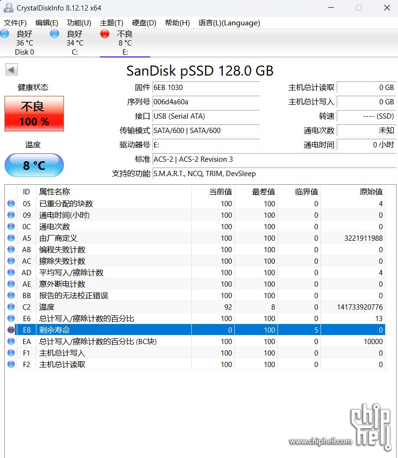Click the CrystalDiskInfo title bar app icon
The width and height of the screenshot is (398, 458).
tap(9, 8)
